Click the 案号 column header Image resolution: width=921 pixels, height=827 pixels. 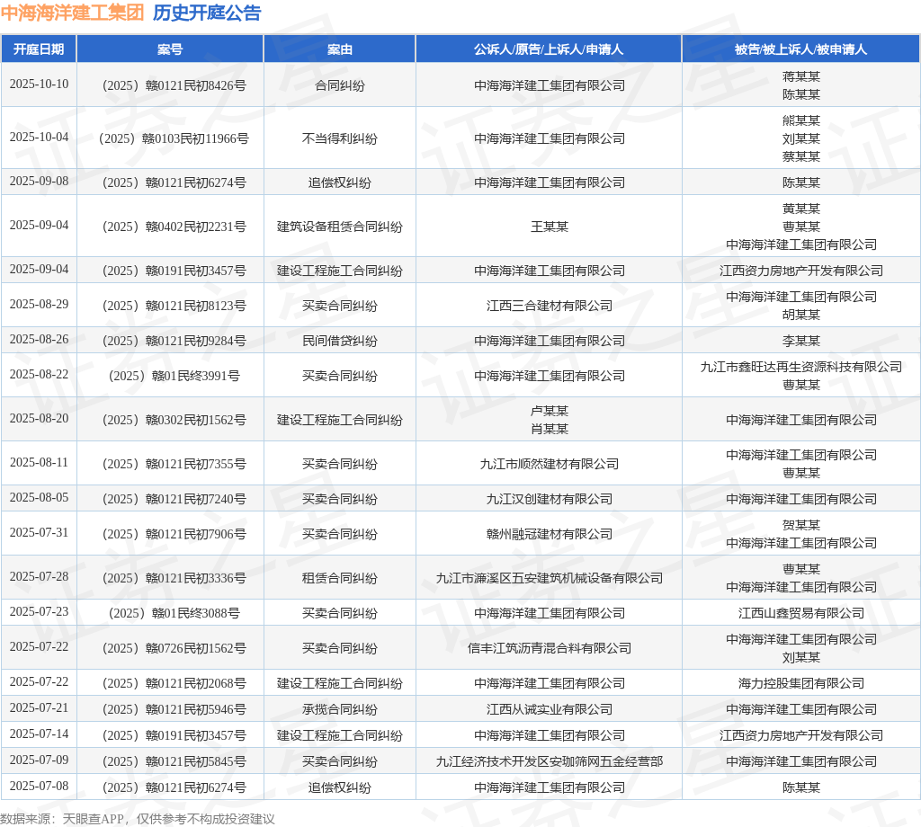pos(170,49)
